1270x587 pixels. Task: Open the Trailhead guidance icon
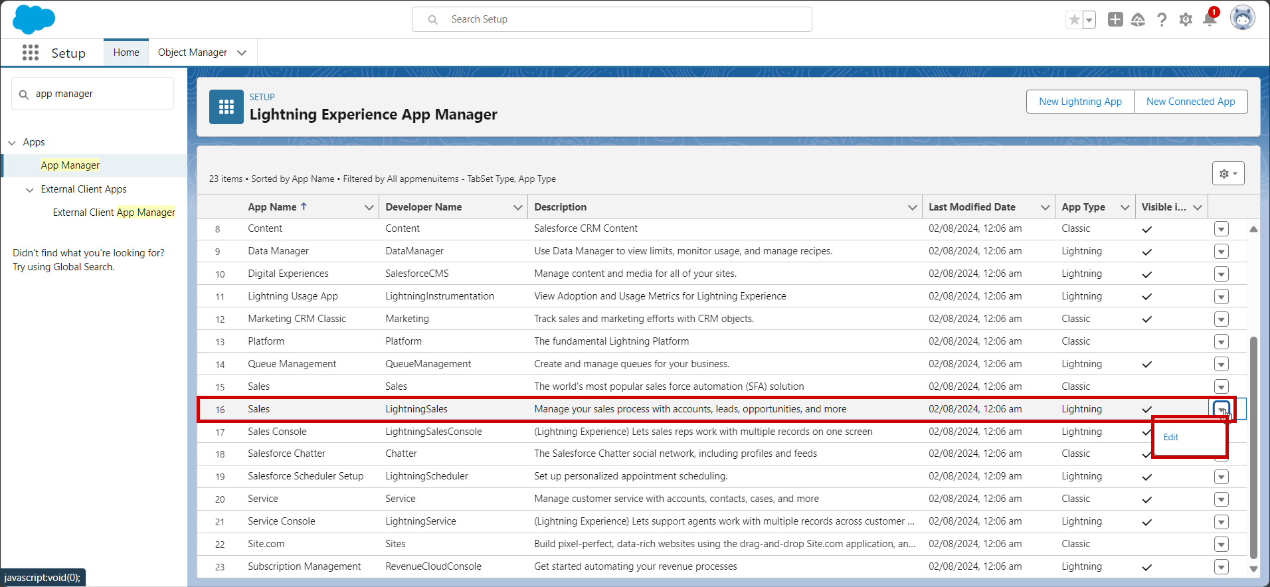[1138, 20]
